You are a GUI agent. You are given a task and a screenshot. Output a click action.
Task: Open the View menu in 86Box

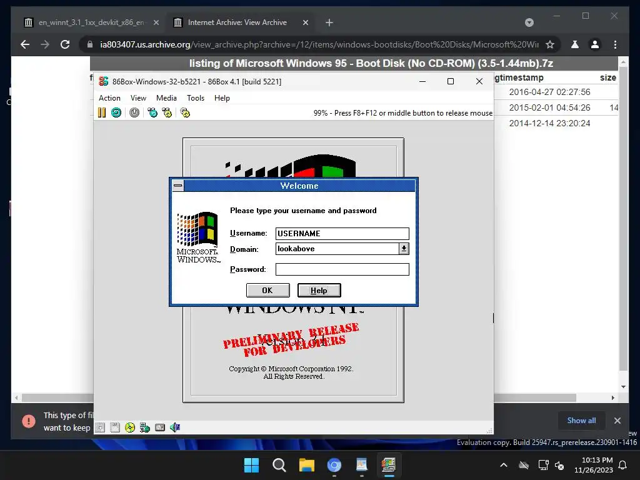[x=138, y=98]
